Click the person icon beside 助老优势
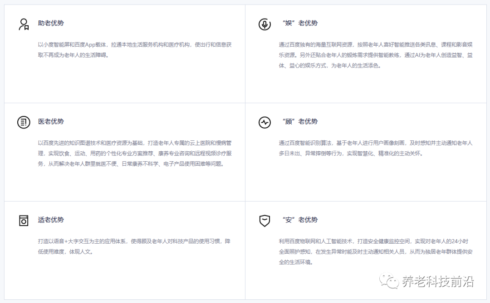Viewport: 490px width, 303px height. click(23, 24)
